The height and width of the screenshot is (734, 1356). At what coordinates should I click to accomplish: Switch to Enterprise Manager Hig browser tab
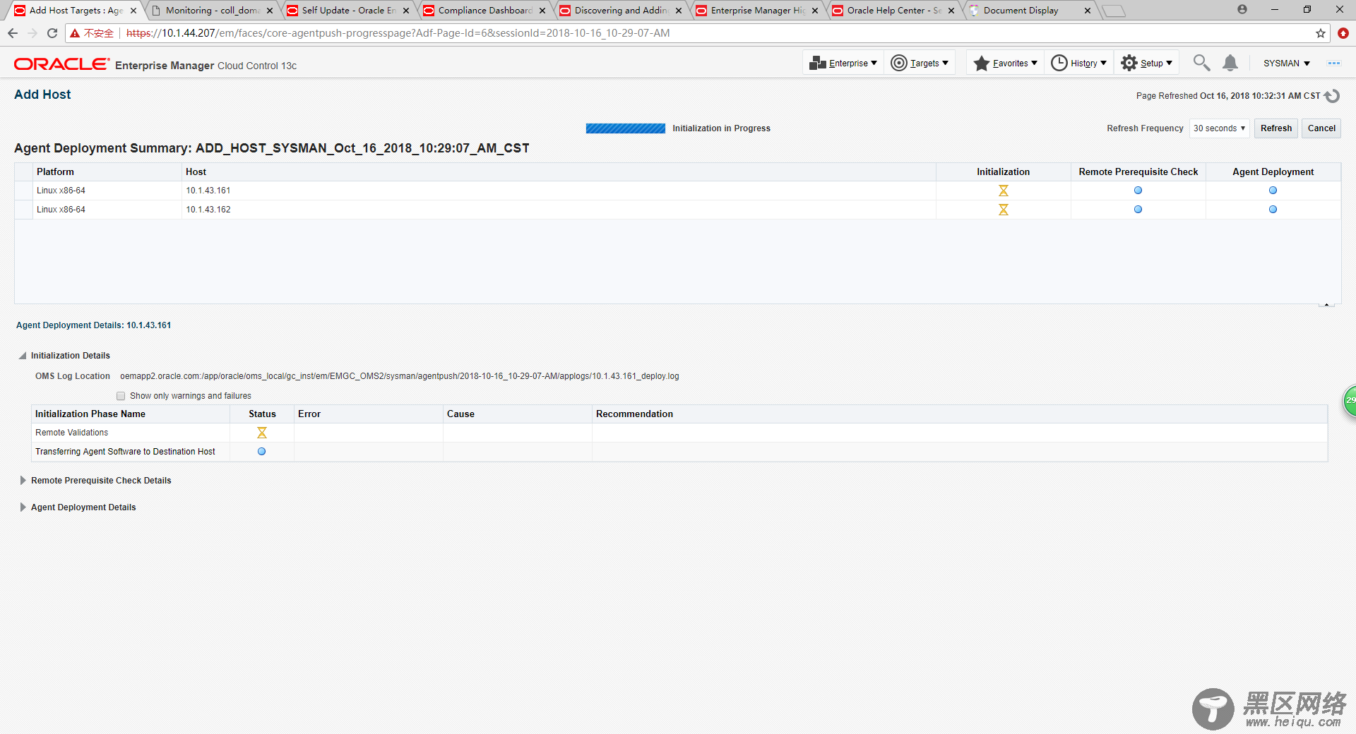click(756, 11)
